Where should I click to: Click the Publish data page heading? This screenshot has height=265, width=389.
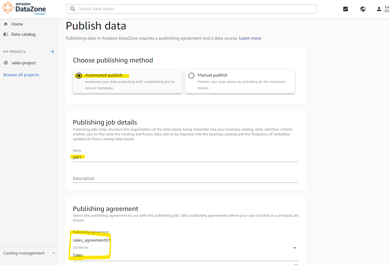(96, 26)
